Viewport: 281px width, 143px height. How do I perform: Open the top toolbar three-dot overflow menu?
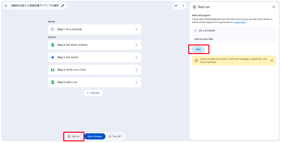click(x=183, y=6)
